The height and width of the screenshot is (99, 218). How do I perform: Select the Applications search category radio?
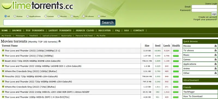[x=28, y=16]
